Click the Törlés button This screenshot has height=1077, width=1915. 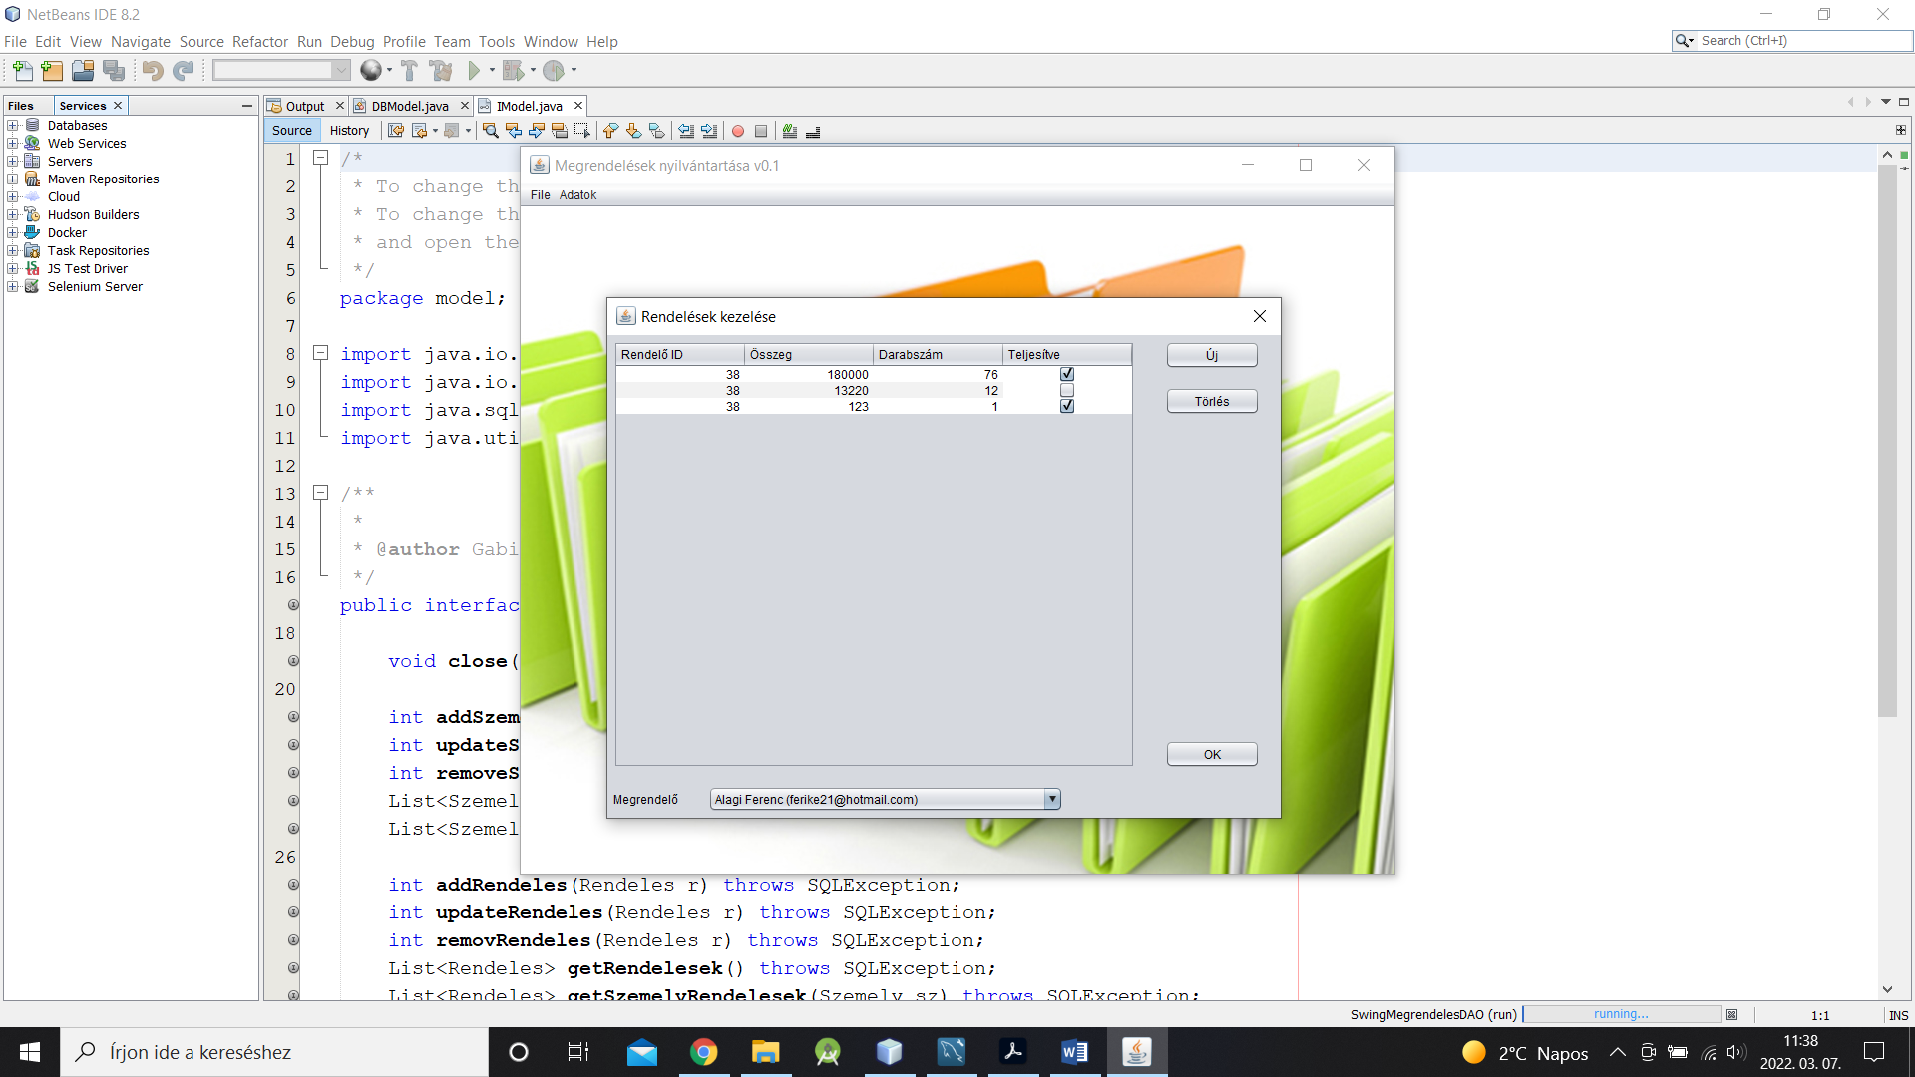1212,401
